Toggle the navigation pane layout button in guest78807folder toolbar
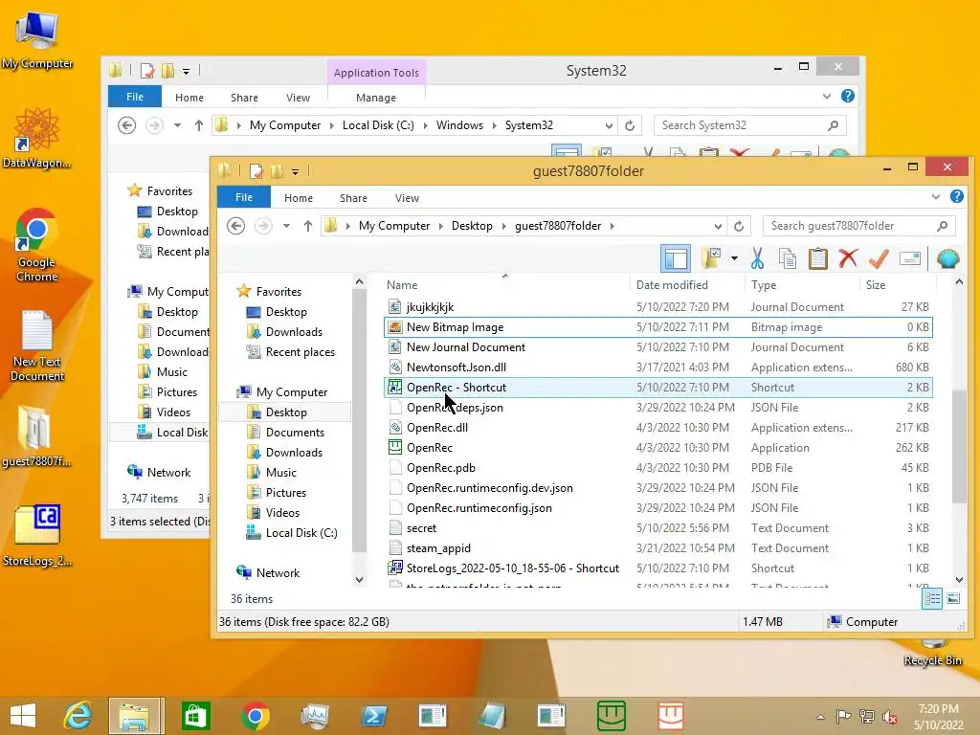 [x=676, y=258]
